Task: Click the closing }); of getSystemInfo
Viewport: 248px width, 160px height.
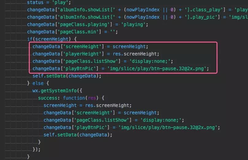Action: [x=37, y=149]
